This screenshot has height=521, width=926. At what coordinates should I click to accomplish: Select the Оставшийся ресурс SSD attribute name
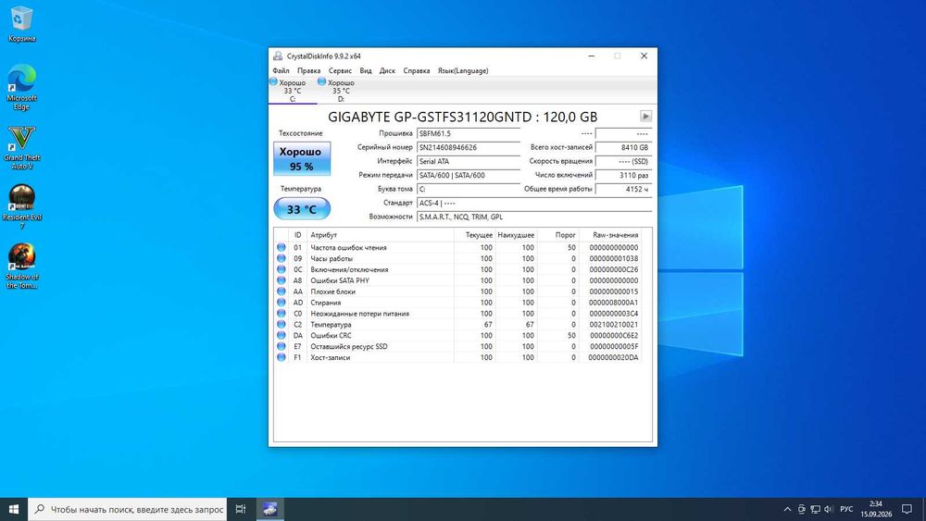[x=349, y=346]
